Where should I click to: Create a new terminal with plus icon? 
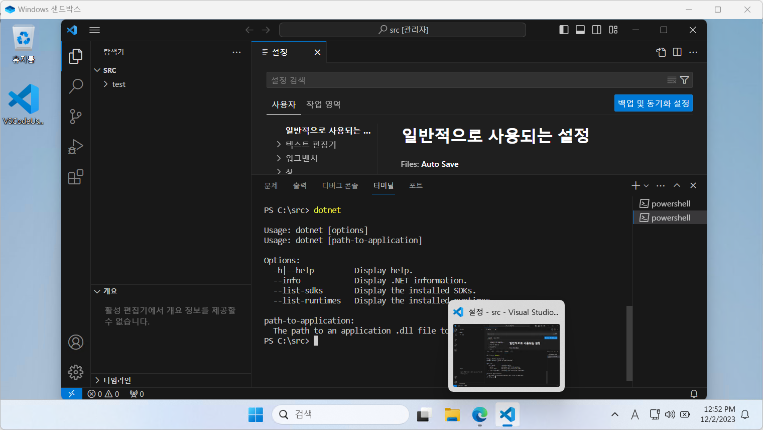pyautogui.click(x=635, y=185)
